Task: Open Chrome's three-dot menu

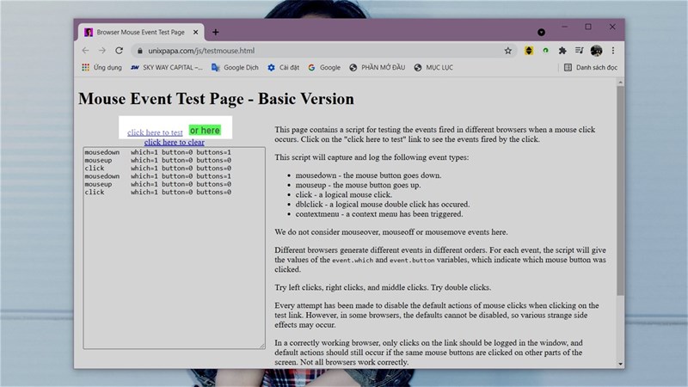Action: [x=613, y=51]
